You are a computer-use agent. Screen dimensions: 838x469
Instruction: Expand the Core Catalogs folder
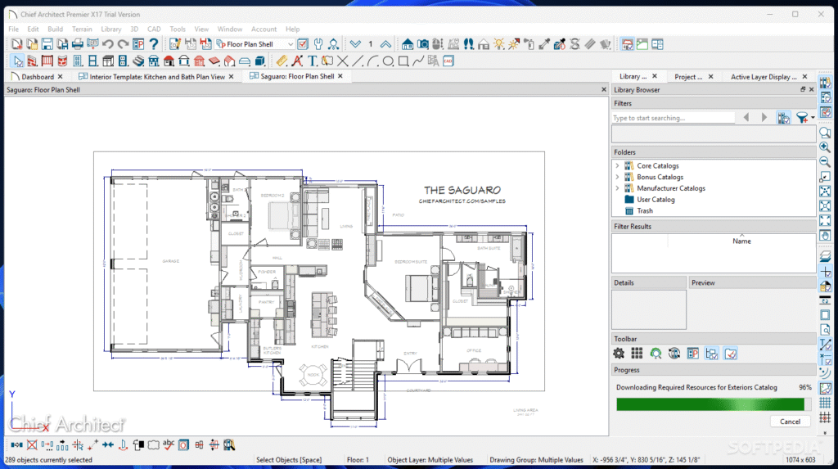[617, 166]
